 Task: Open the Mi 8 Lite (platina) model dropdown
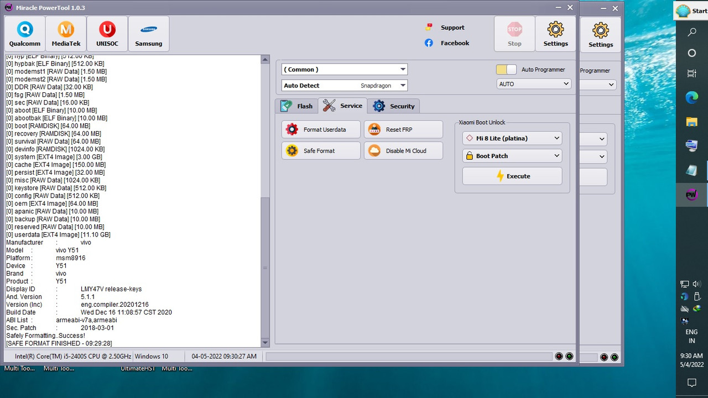coord(512,138)
